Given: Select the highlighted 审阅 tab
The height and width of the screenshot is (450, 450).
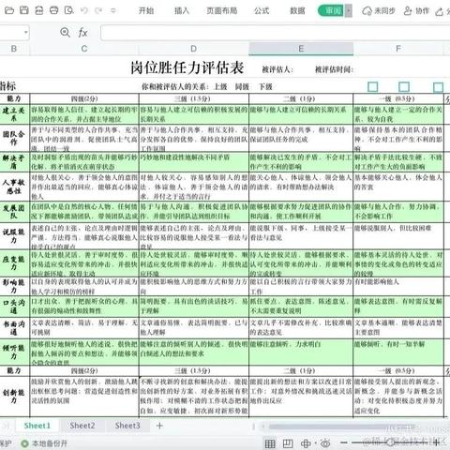Looking at the screenshot, I should (x=331, y=11).
